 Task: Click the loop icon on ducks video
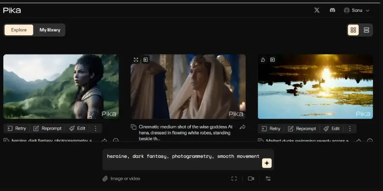[x=263, y=60]
